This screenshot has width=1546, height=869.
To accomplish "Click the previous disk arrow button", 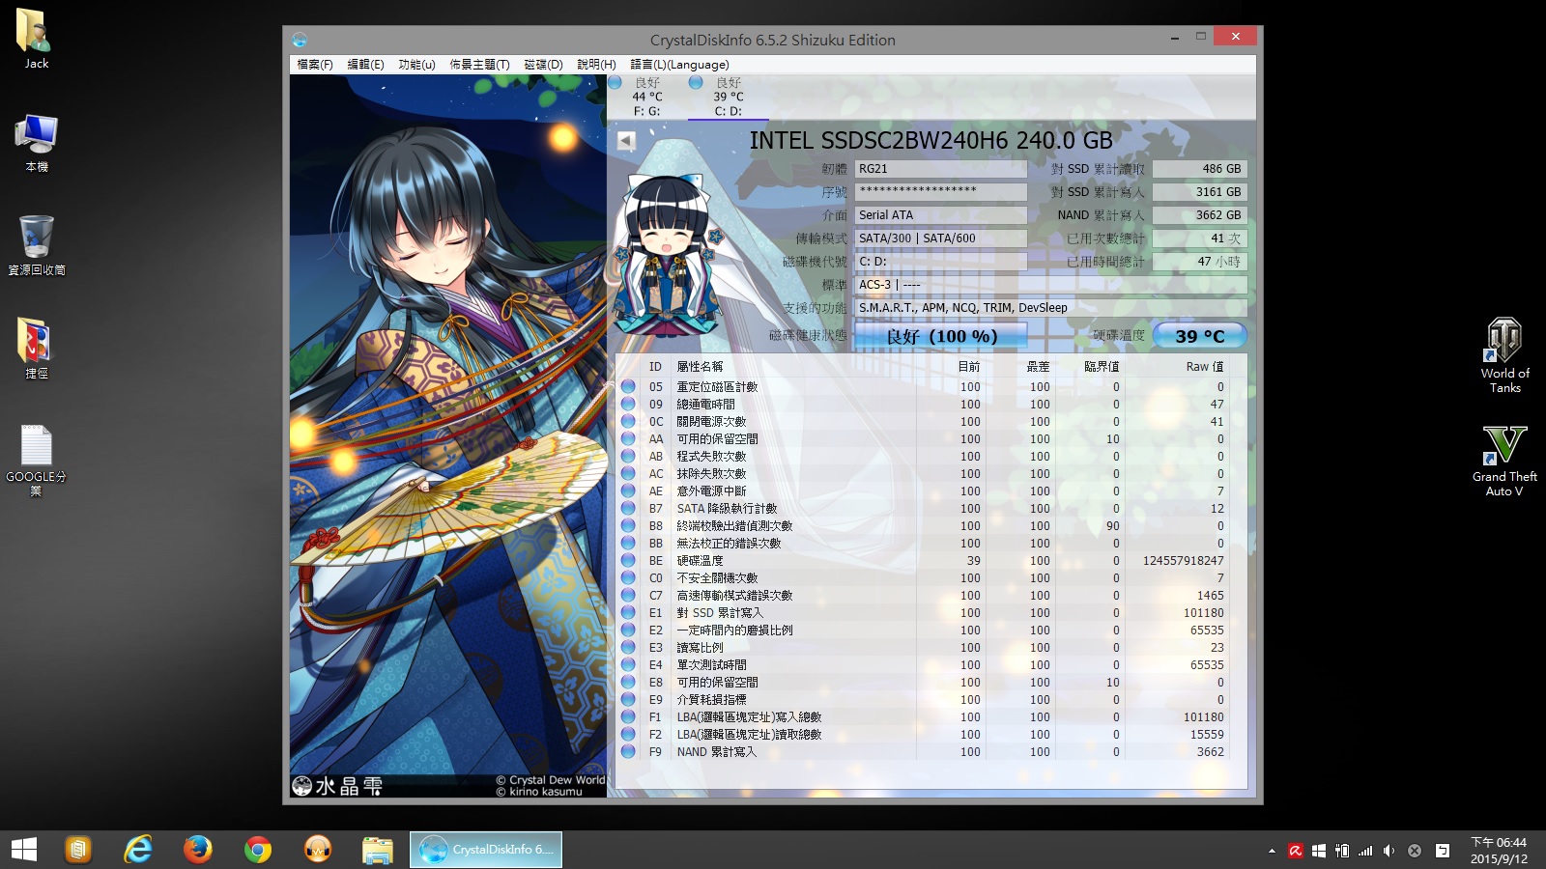I will 626,141.
